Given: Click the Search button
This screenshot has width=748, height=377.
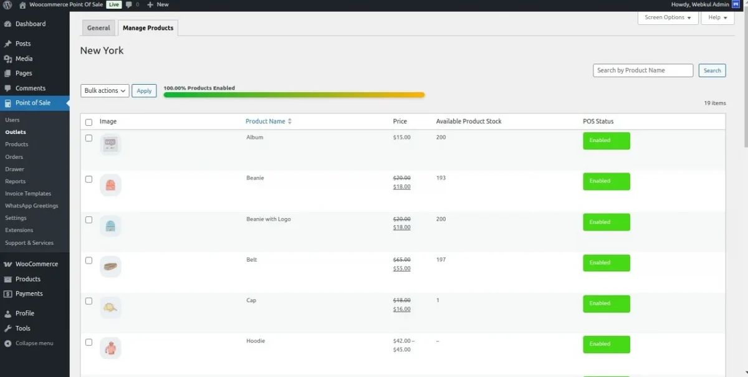Looking at the screenshot, I should point(712,70).
